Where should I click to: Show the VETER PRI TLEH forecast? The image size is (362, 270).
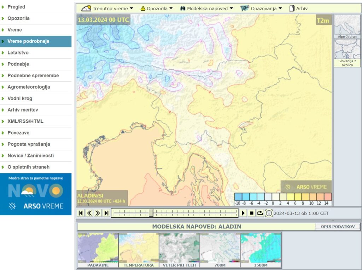[179, 250]
